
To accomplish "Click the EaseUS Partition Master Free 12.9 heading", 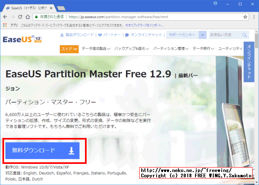I will [88, 74].
